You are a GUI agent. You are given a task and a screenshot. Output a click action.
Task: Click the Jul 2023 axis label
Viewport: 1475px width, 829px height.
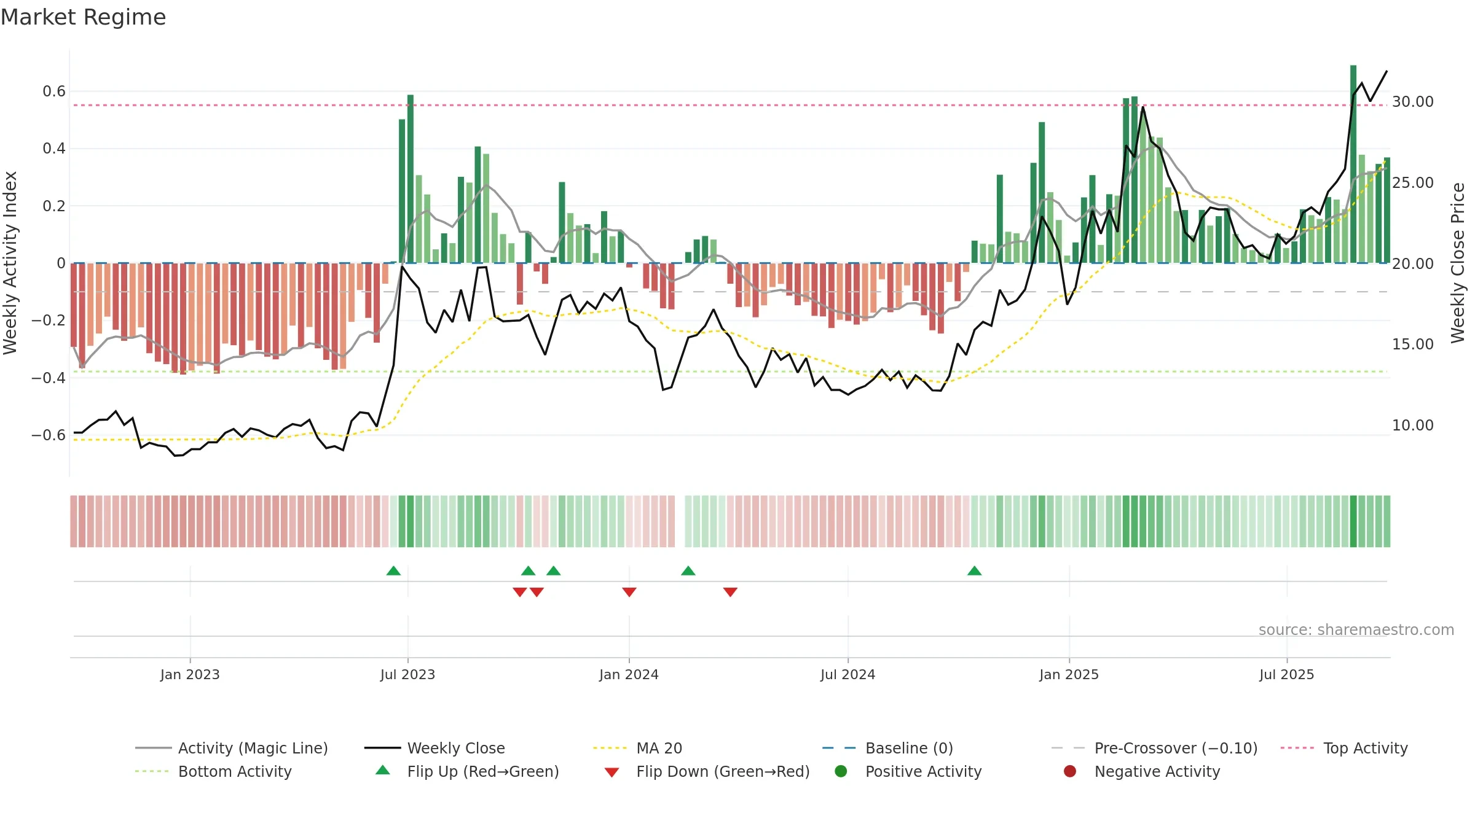click(407, 674)
